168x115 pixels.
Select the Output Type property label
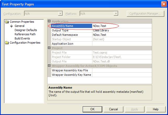click(60, 30)
